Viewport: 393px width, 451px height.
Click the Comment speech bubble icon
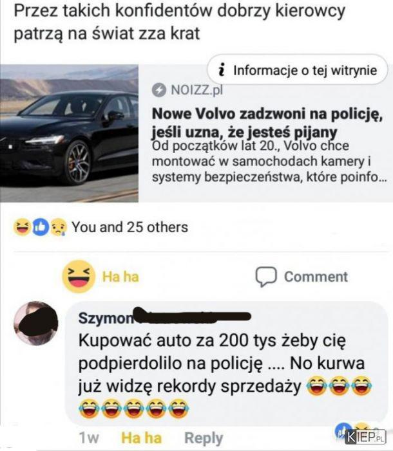pos(266,277)
